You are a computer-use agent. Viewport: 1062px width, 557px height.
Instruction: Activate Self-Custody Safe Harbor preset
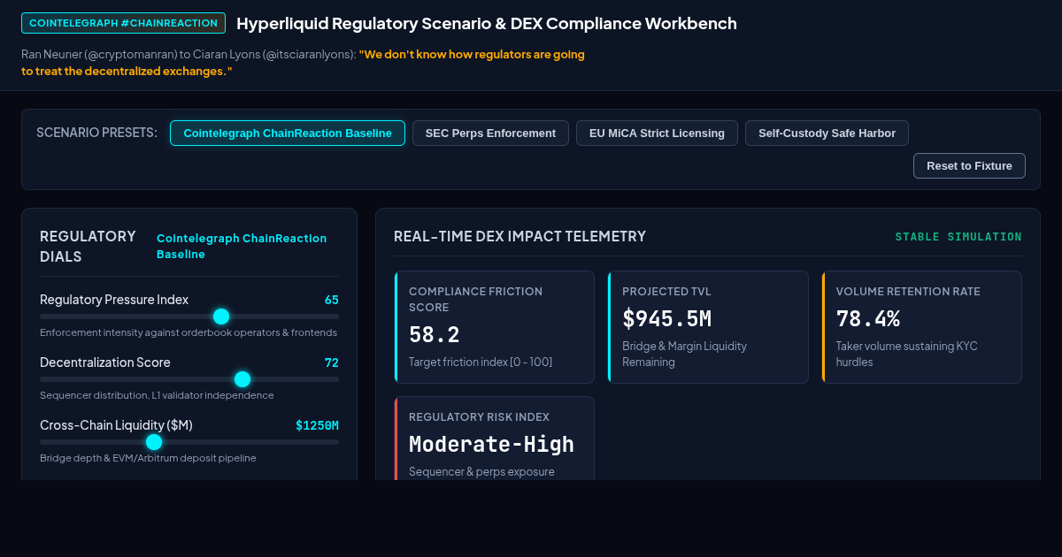pos(827,134)
